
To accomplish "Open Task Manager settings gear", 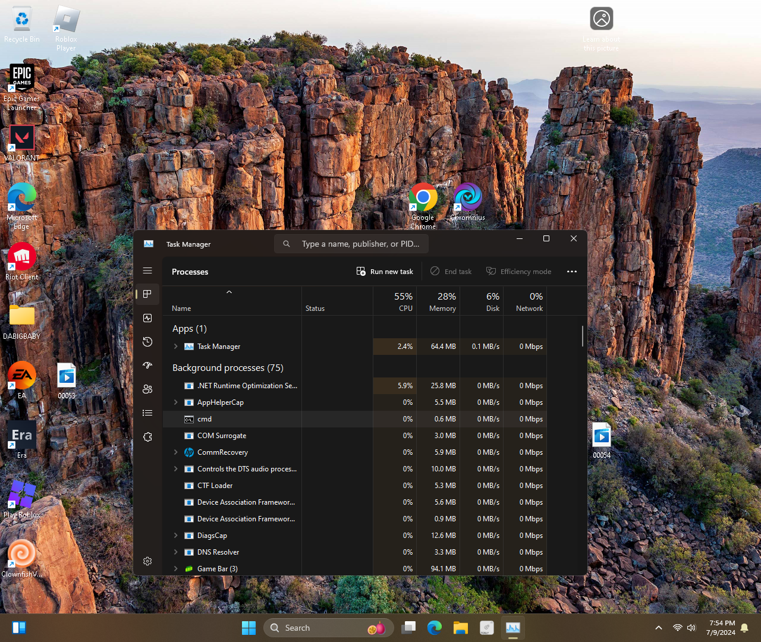I will coord(147,561).
